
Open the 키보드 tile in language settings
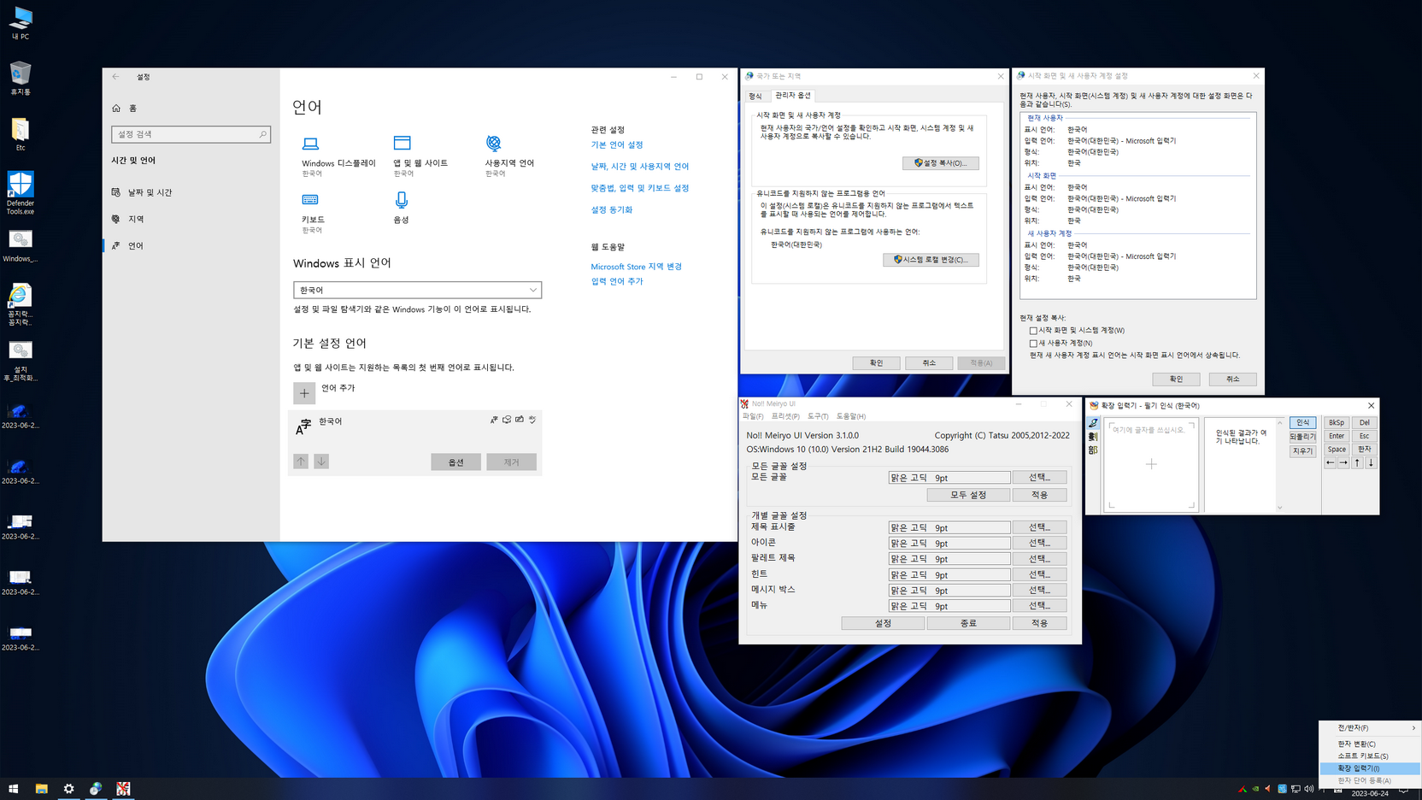coord(313,213)
